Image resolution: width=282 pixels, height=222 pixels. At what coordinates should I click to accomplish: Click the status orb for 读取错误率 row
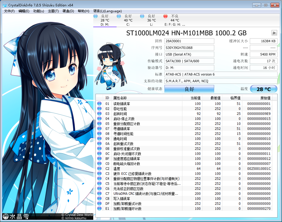pyautogui.click(x=99, y=104)
